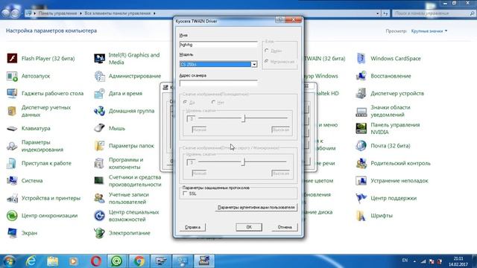Open Панель управления NVIDIA icon
The width and height of the screenshot is (477, 268).
pyautogui.click(x=361, y=128)
